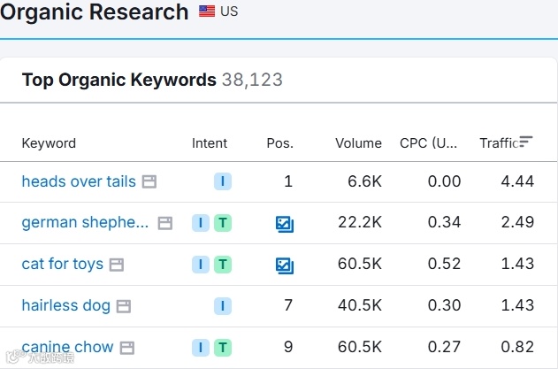The width and height of the screenshot is (558, 369).
Task: Sort by CPC column header
Action: [x=428, y=143]
